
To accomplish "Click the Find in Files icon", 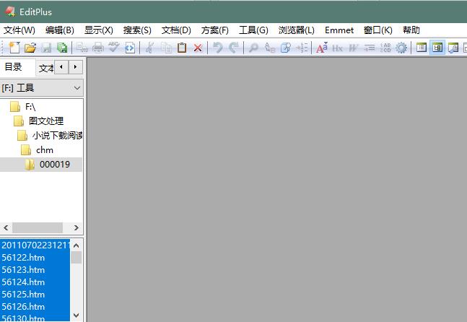I will pos(286,48).
